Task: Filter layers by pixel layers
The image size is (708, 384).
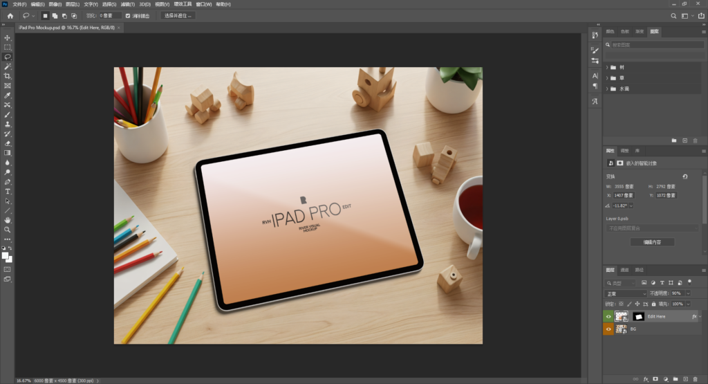Action: point(644,283)
